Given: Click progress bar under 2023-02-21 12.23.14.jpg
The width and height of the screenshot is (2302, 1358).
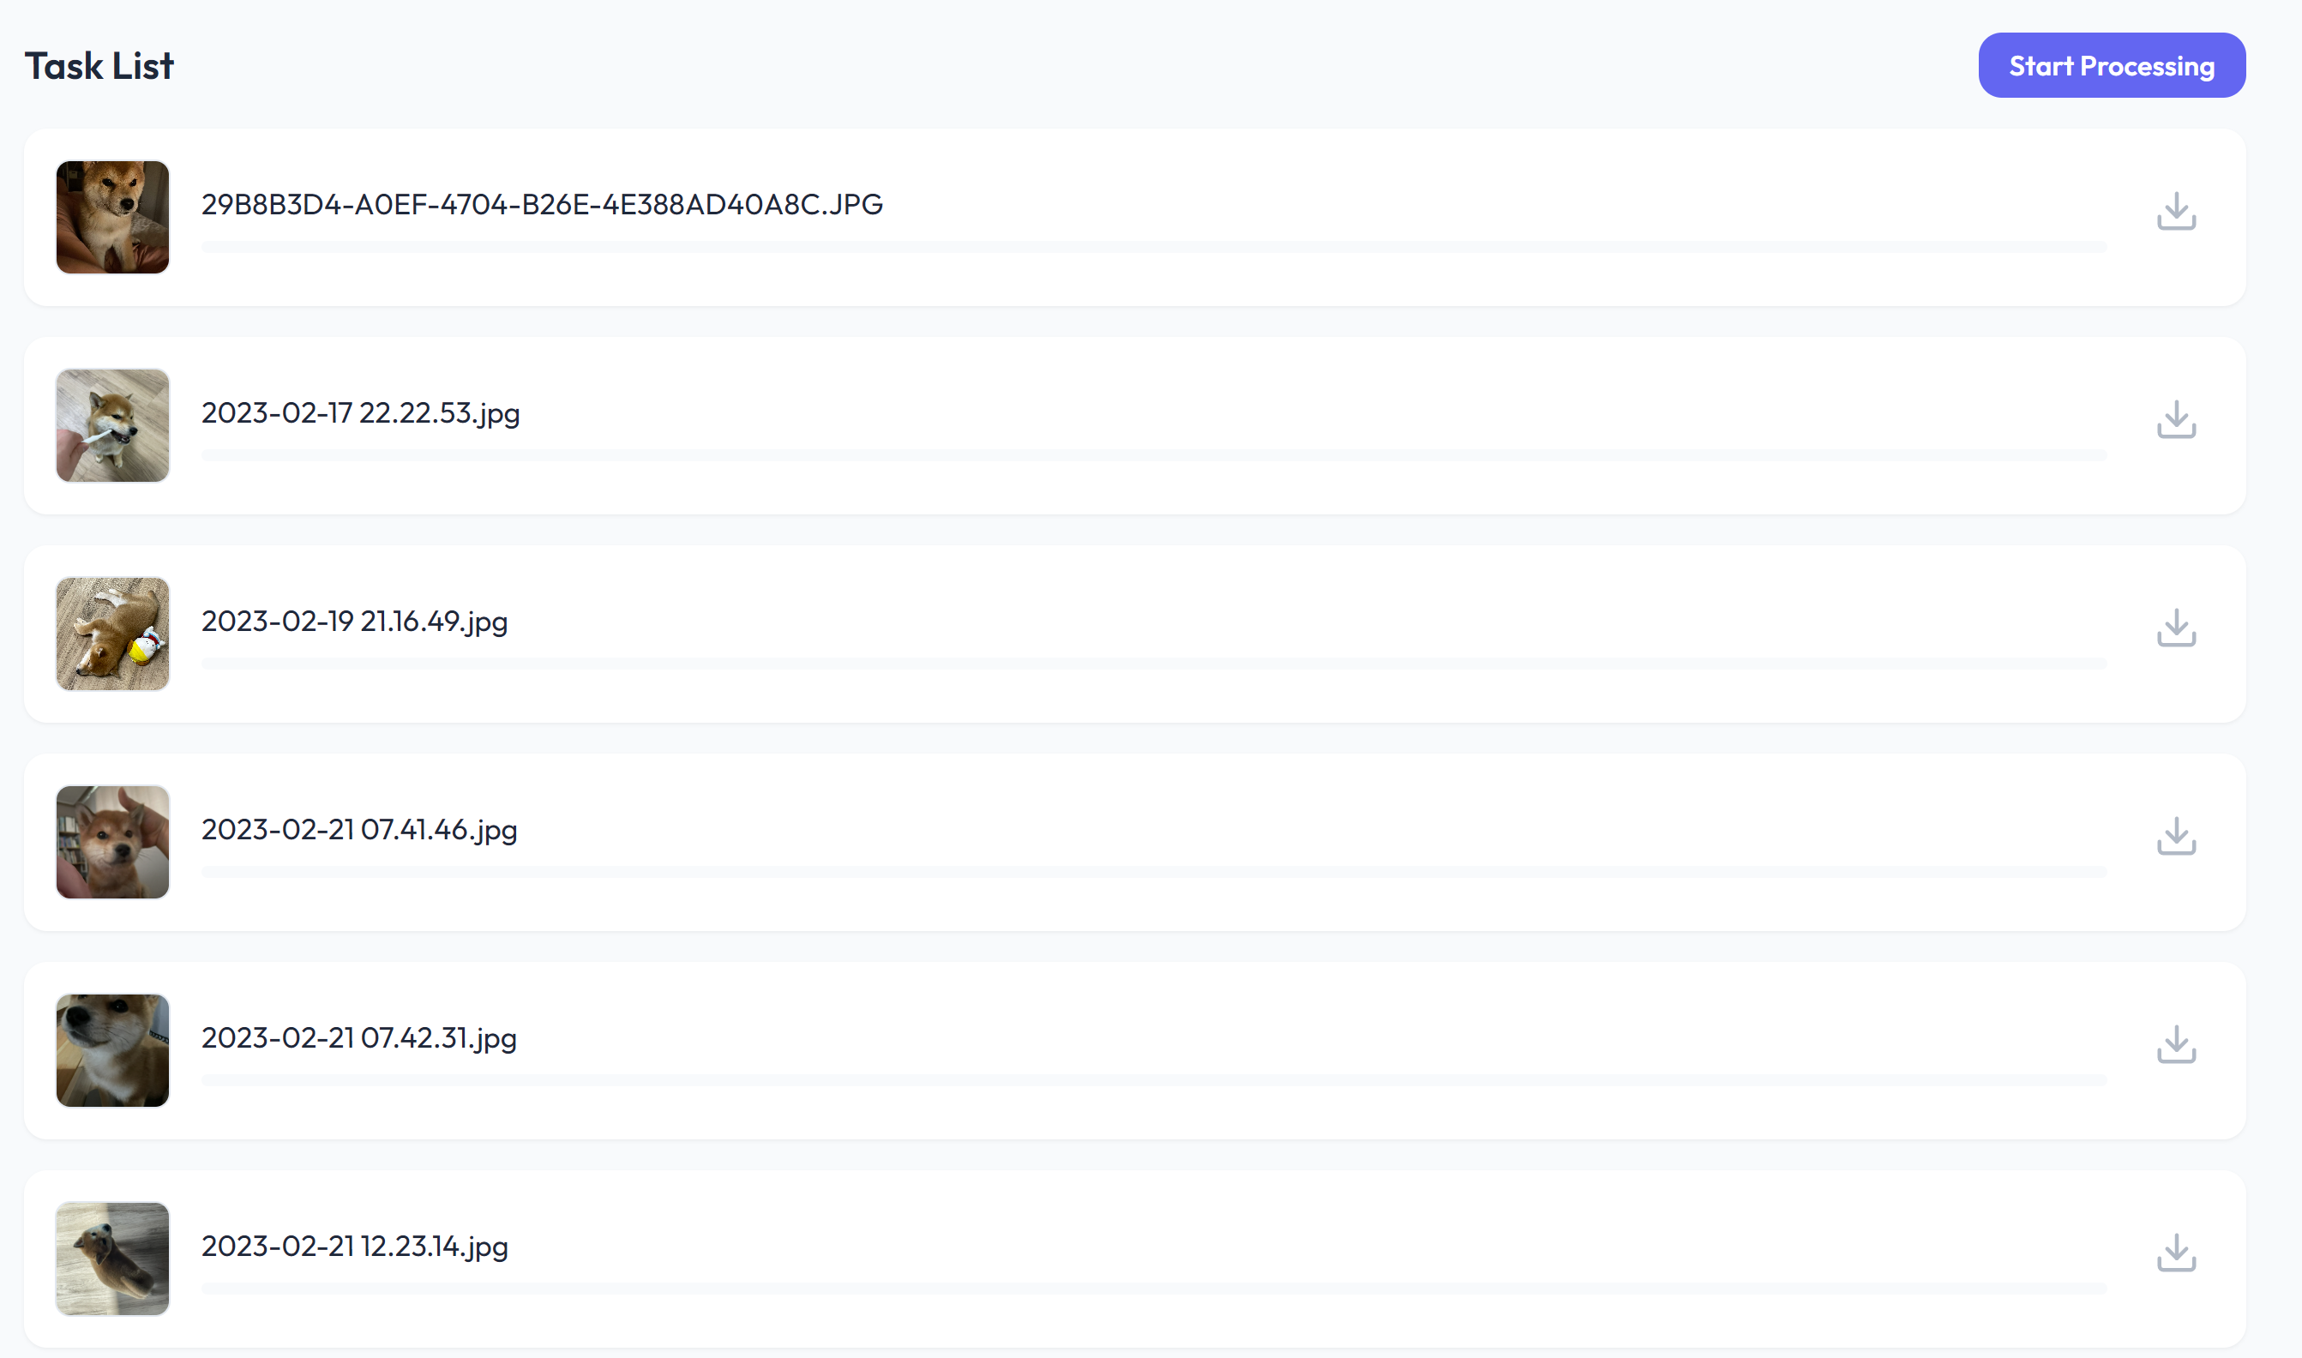Looking at the screenshot, I should click(1153, 1289).
